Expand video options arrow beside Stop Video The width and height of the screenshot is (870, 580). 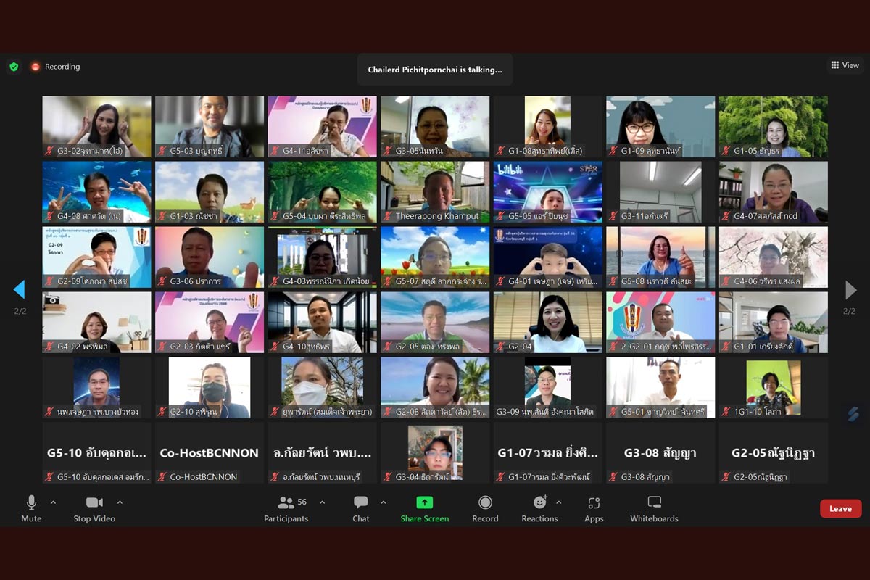pyautogui.click(x=120, y=502)
